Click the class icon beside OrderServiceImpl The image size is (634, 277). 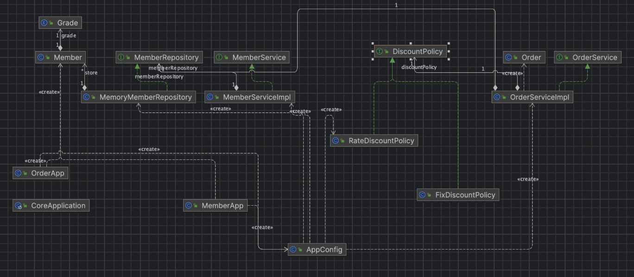[497, 97]
